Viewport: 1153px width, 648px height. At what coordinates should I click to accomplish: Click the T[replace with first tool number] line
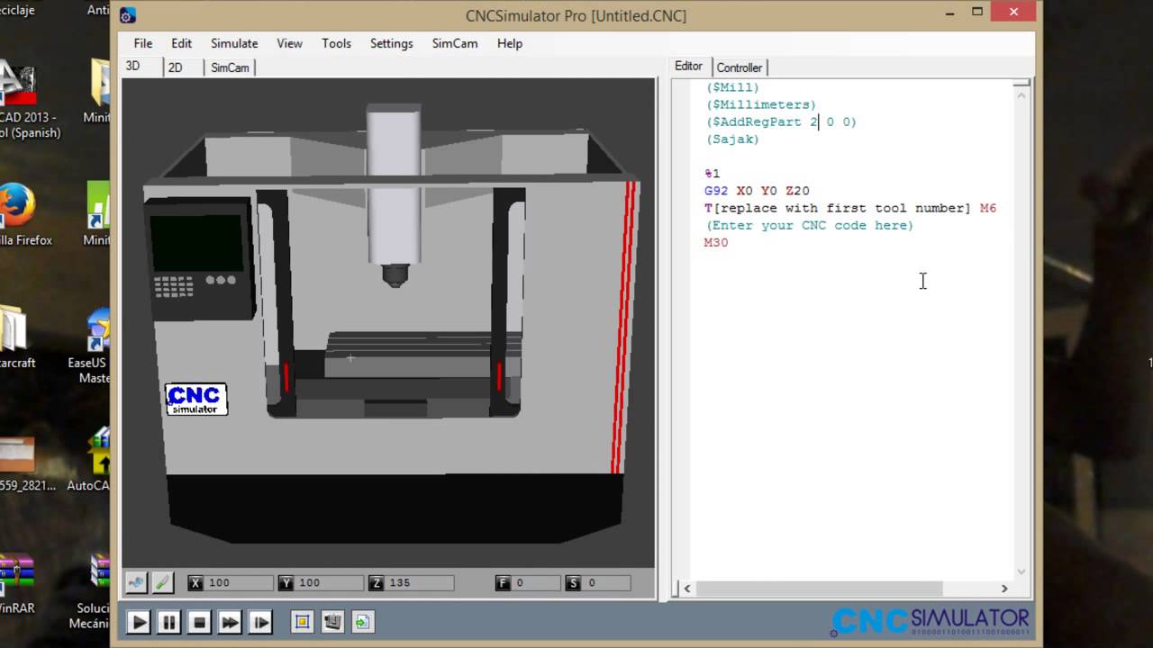click(x=850, y=208)
